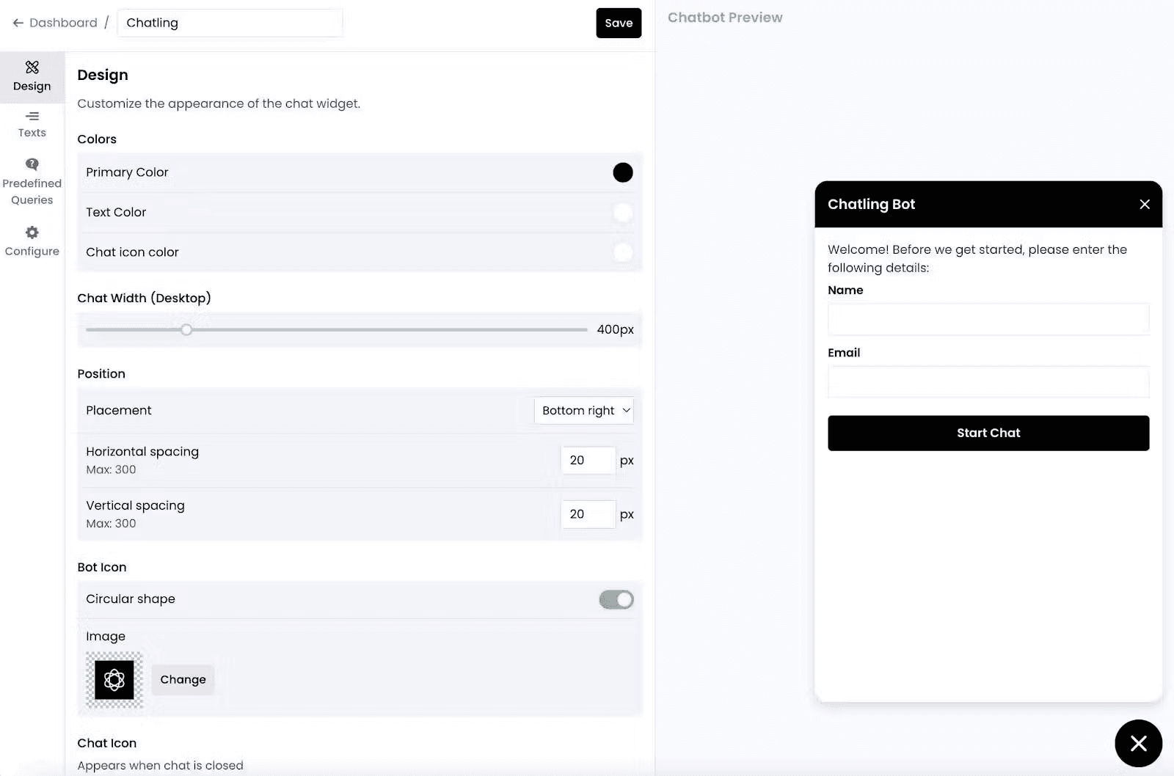Click the Chat Width slider handle
Image resolution: width=1174 pixels, height=776 pixels.
click(x=186, y=330)
